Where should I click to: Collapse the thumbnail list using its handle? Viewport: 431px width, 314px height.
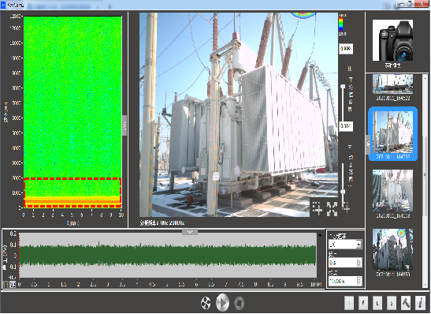click(368, 144)
